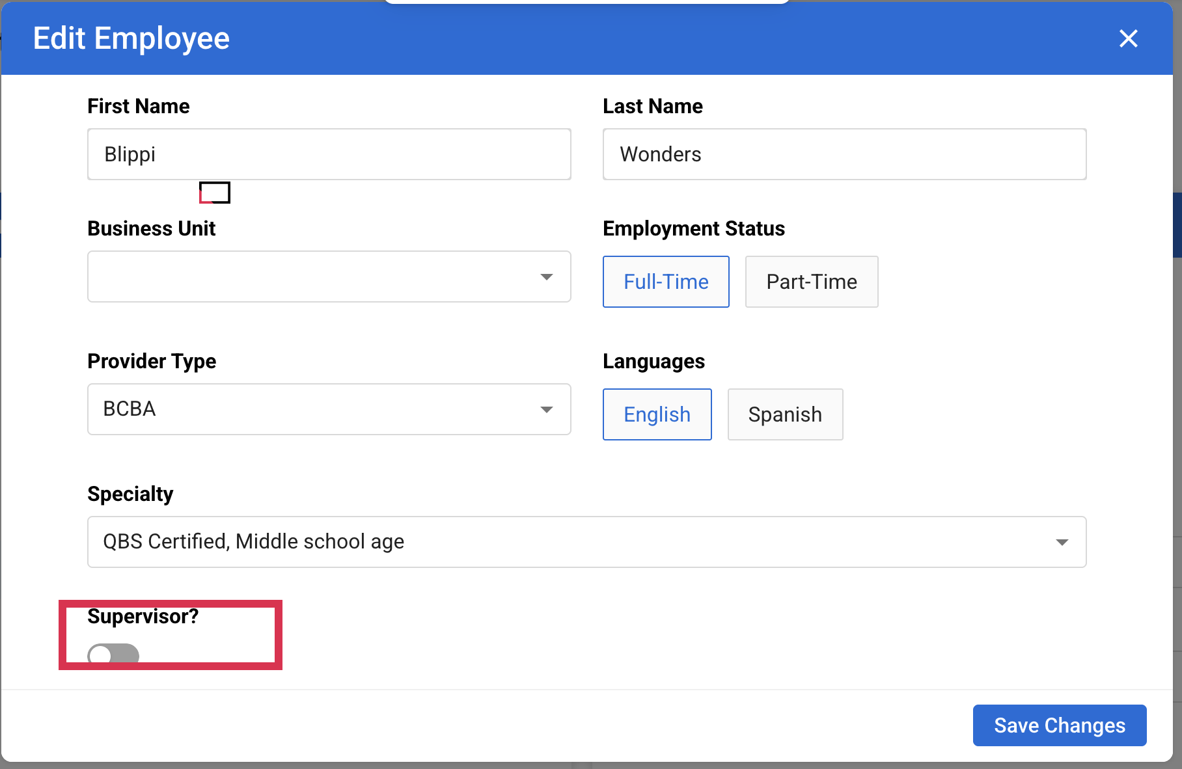
Task: Select Full-Time employment status
Action: click(x=665, y=282)
